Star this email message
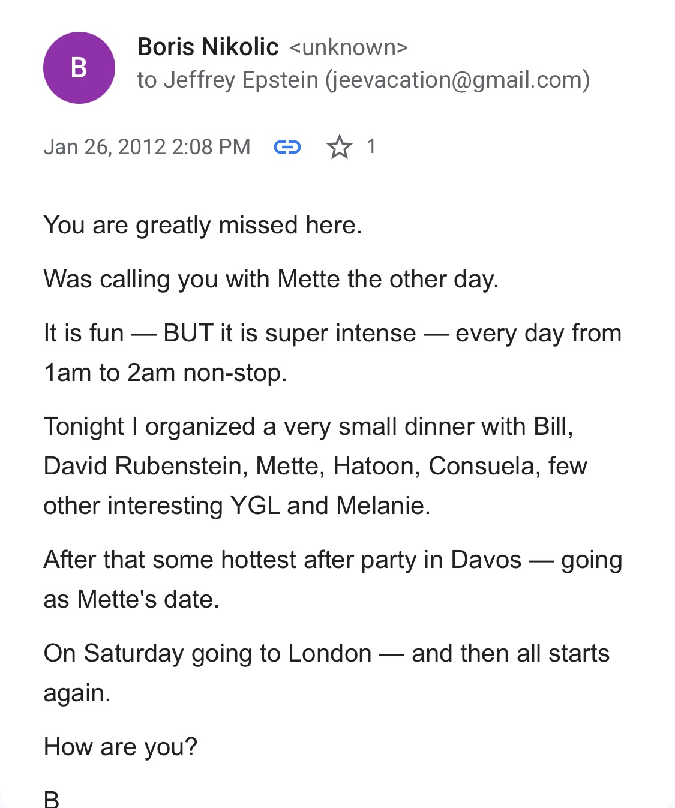This screenshot has width=675, height=808. tap(339, 147)
